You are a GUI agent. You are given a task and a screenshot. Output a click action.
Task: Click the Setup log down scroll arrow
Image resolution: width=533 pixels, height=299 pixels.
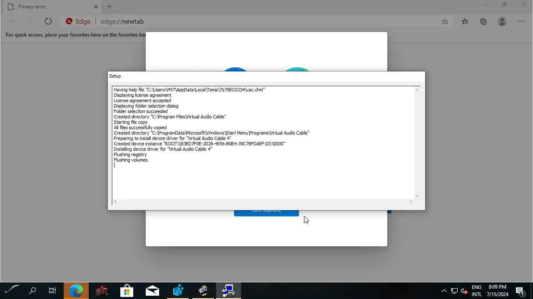(x=417, y=196)
